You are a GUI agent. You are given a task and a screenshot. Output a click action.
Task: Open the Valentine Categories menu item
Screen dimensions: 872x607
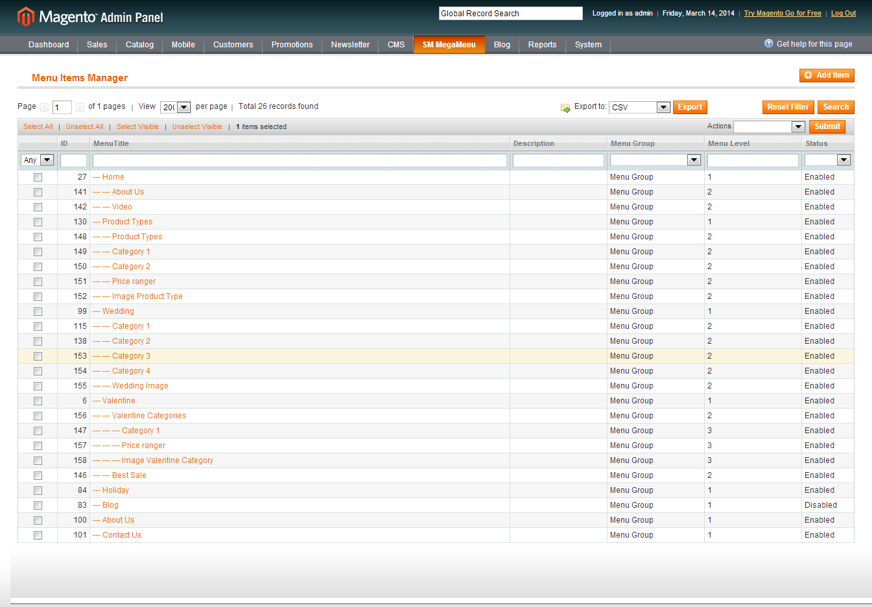(149, 416)
